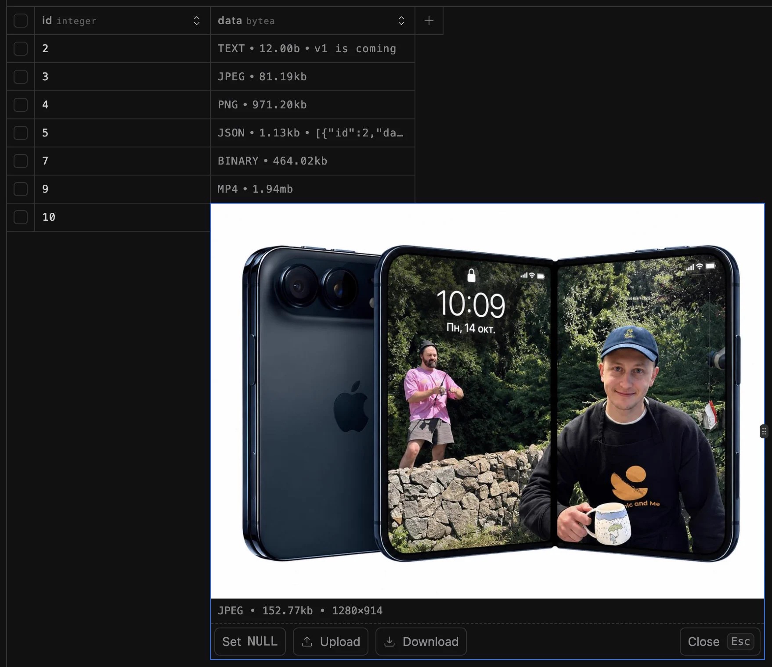Check the checkbox for row id 3
This screenshot has width=772, height=667.
pos(21,77)
